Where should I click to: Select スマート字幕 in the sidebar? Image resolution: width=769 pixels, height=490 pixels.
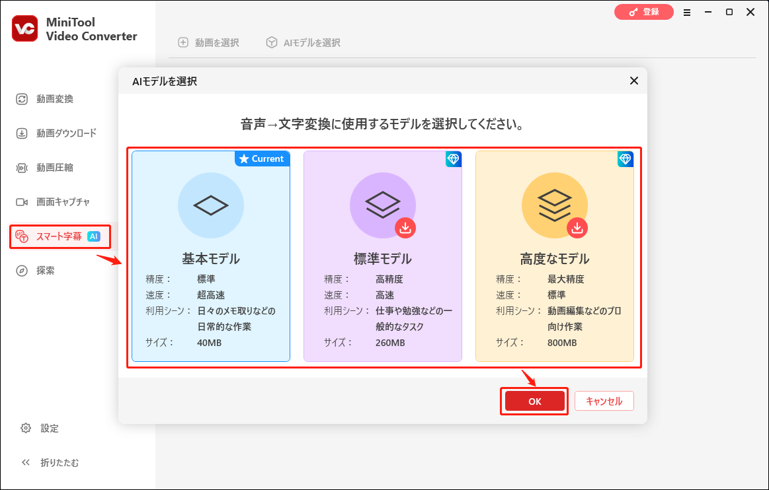60,236
